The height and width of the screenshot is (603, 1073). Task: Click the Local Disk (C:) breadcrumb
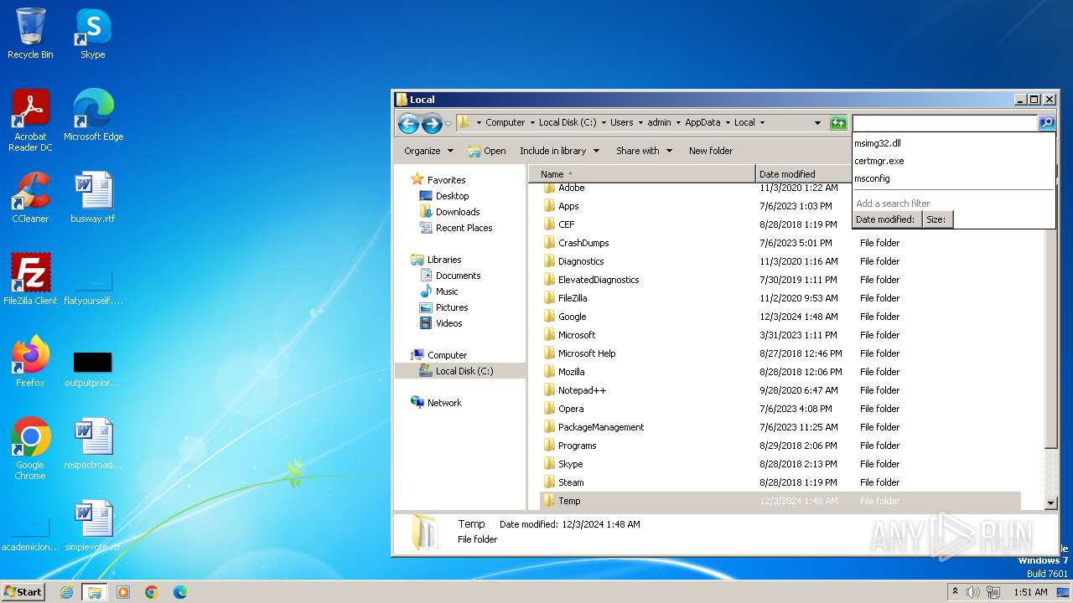[568, 122]
